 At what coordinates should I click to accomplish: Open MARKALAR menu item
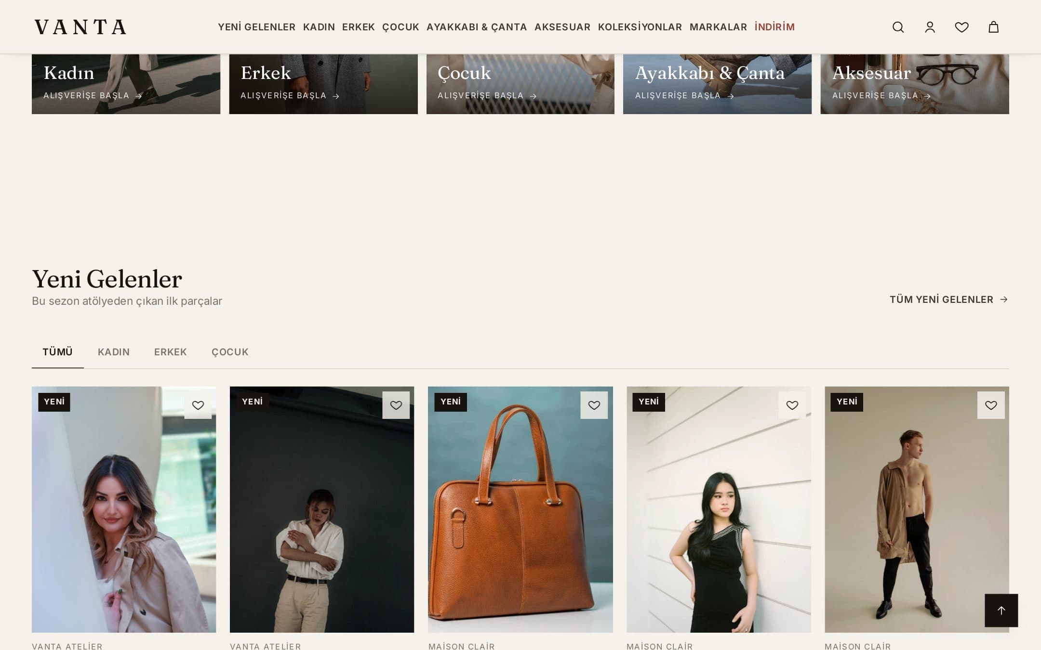click(718, 27)
